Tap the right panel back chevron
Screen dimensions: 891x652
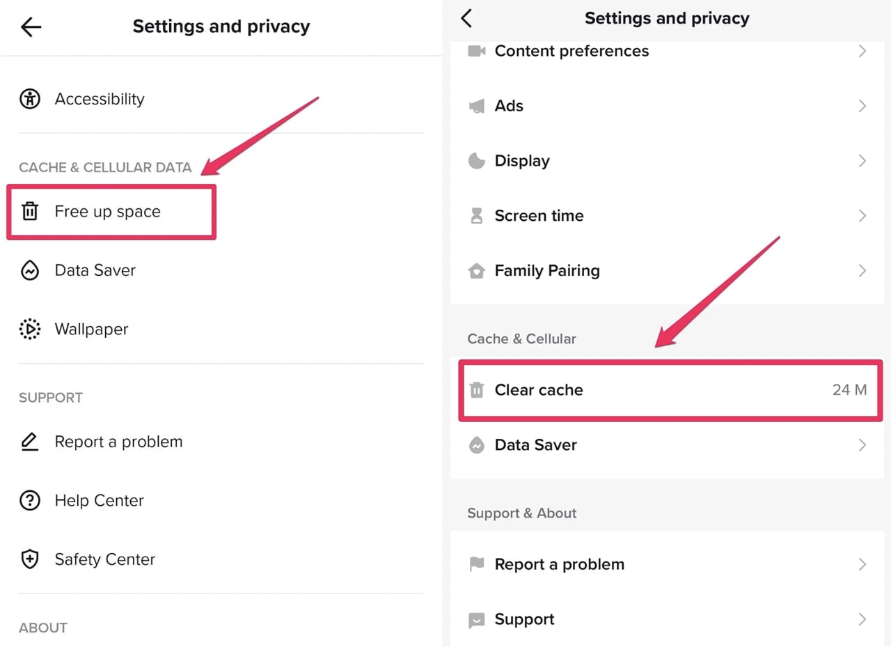click(467, 19)
